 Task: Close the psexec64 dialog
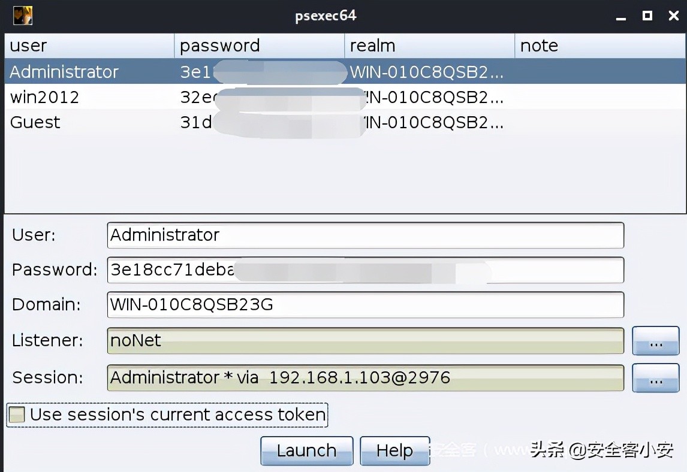tap(673, 16)
